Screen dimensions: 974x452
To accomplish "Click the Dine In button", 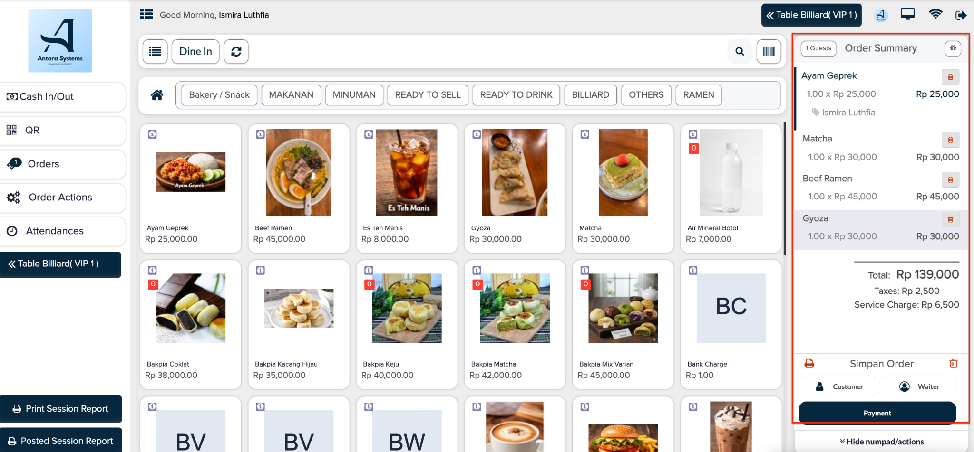I will pyautogui.click(x=195, y=51).
